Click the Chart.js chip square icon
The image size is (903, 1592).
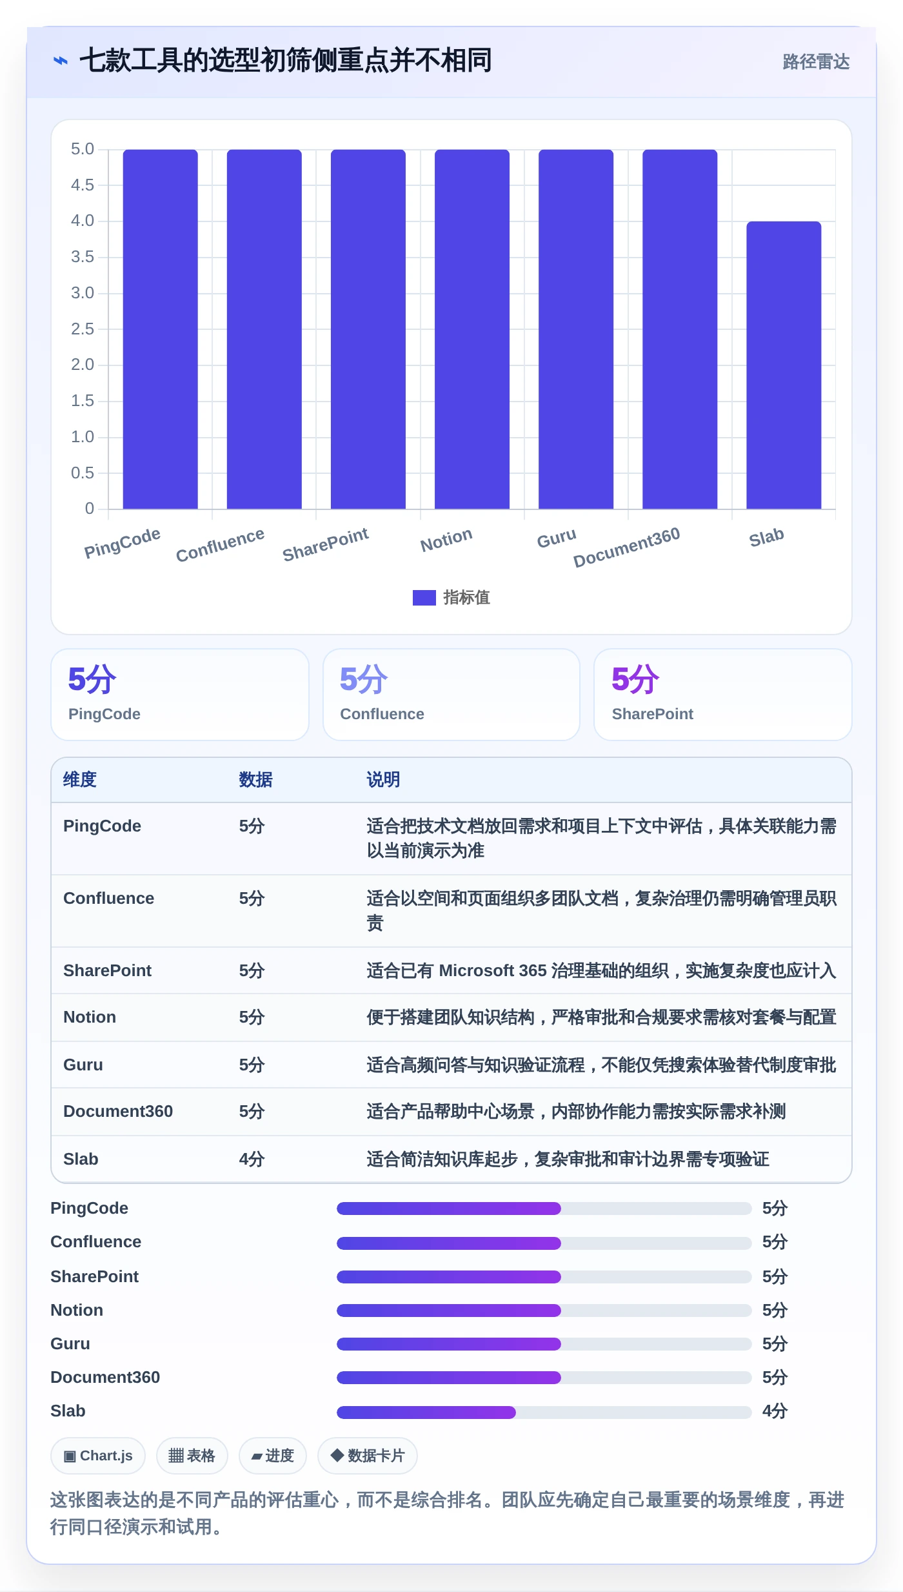[x=70, y=1456]
